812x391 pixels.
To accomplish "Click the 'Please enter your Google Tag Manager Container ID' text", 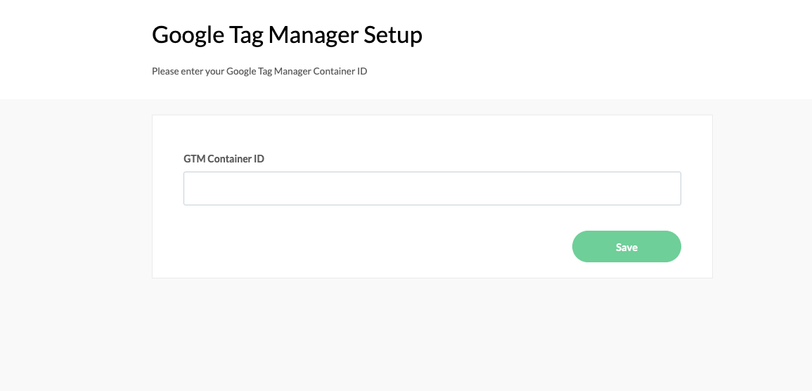I will (x=259, y=72).
